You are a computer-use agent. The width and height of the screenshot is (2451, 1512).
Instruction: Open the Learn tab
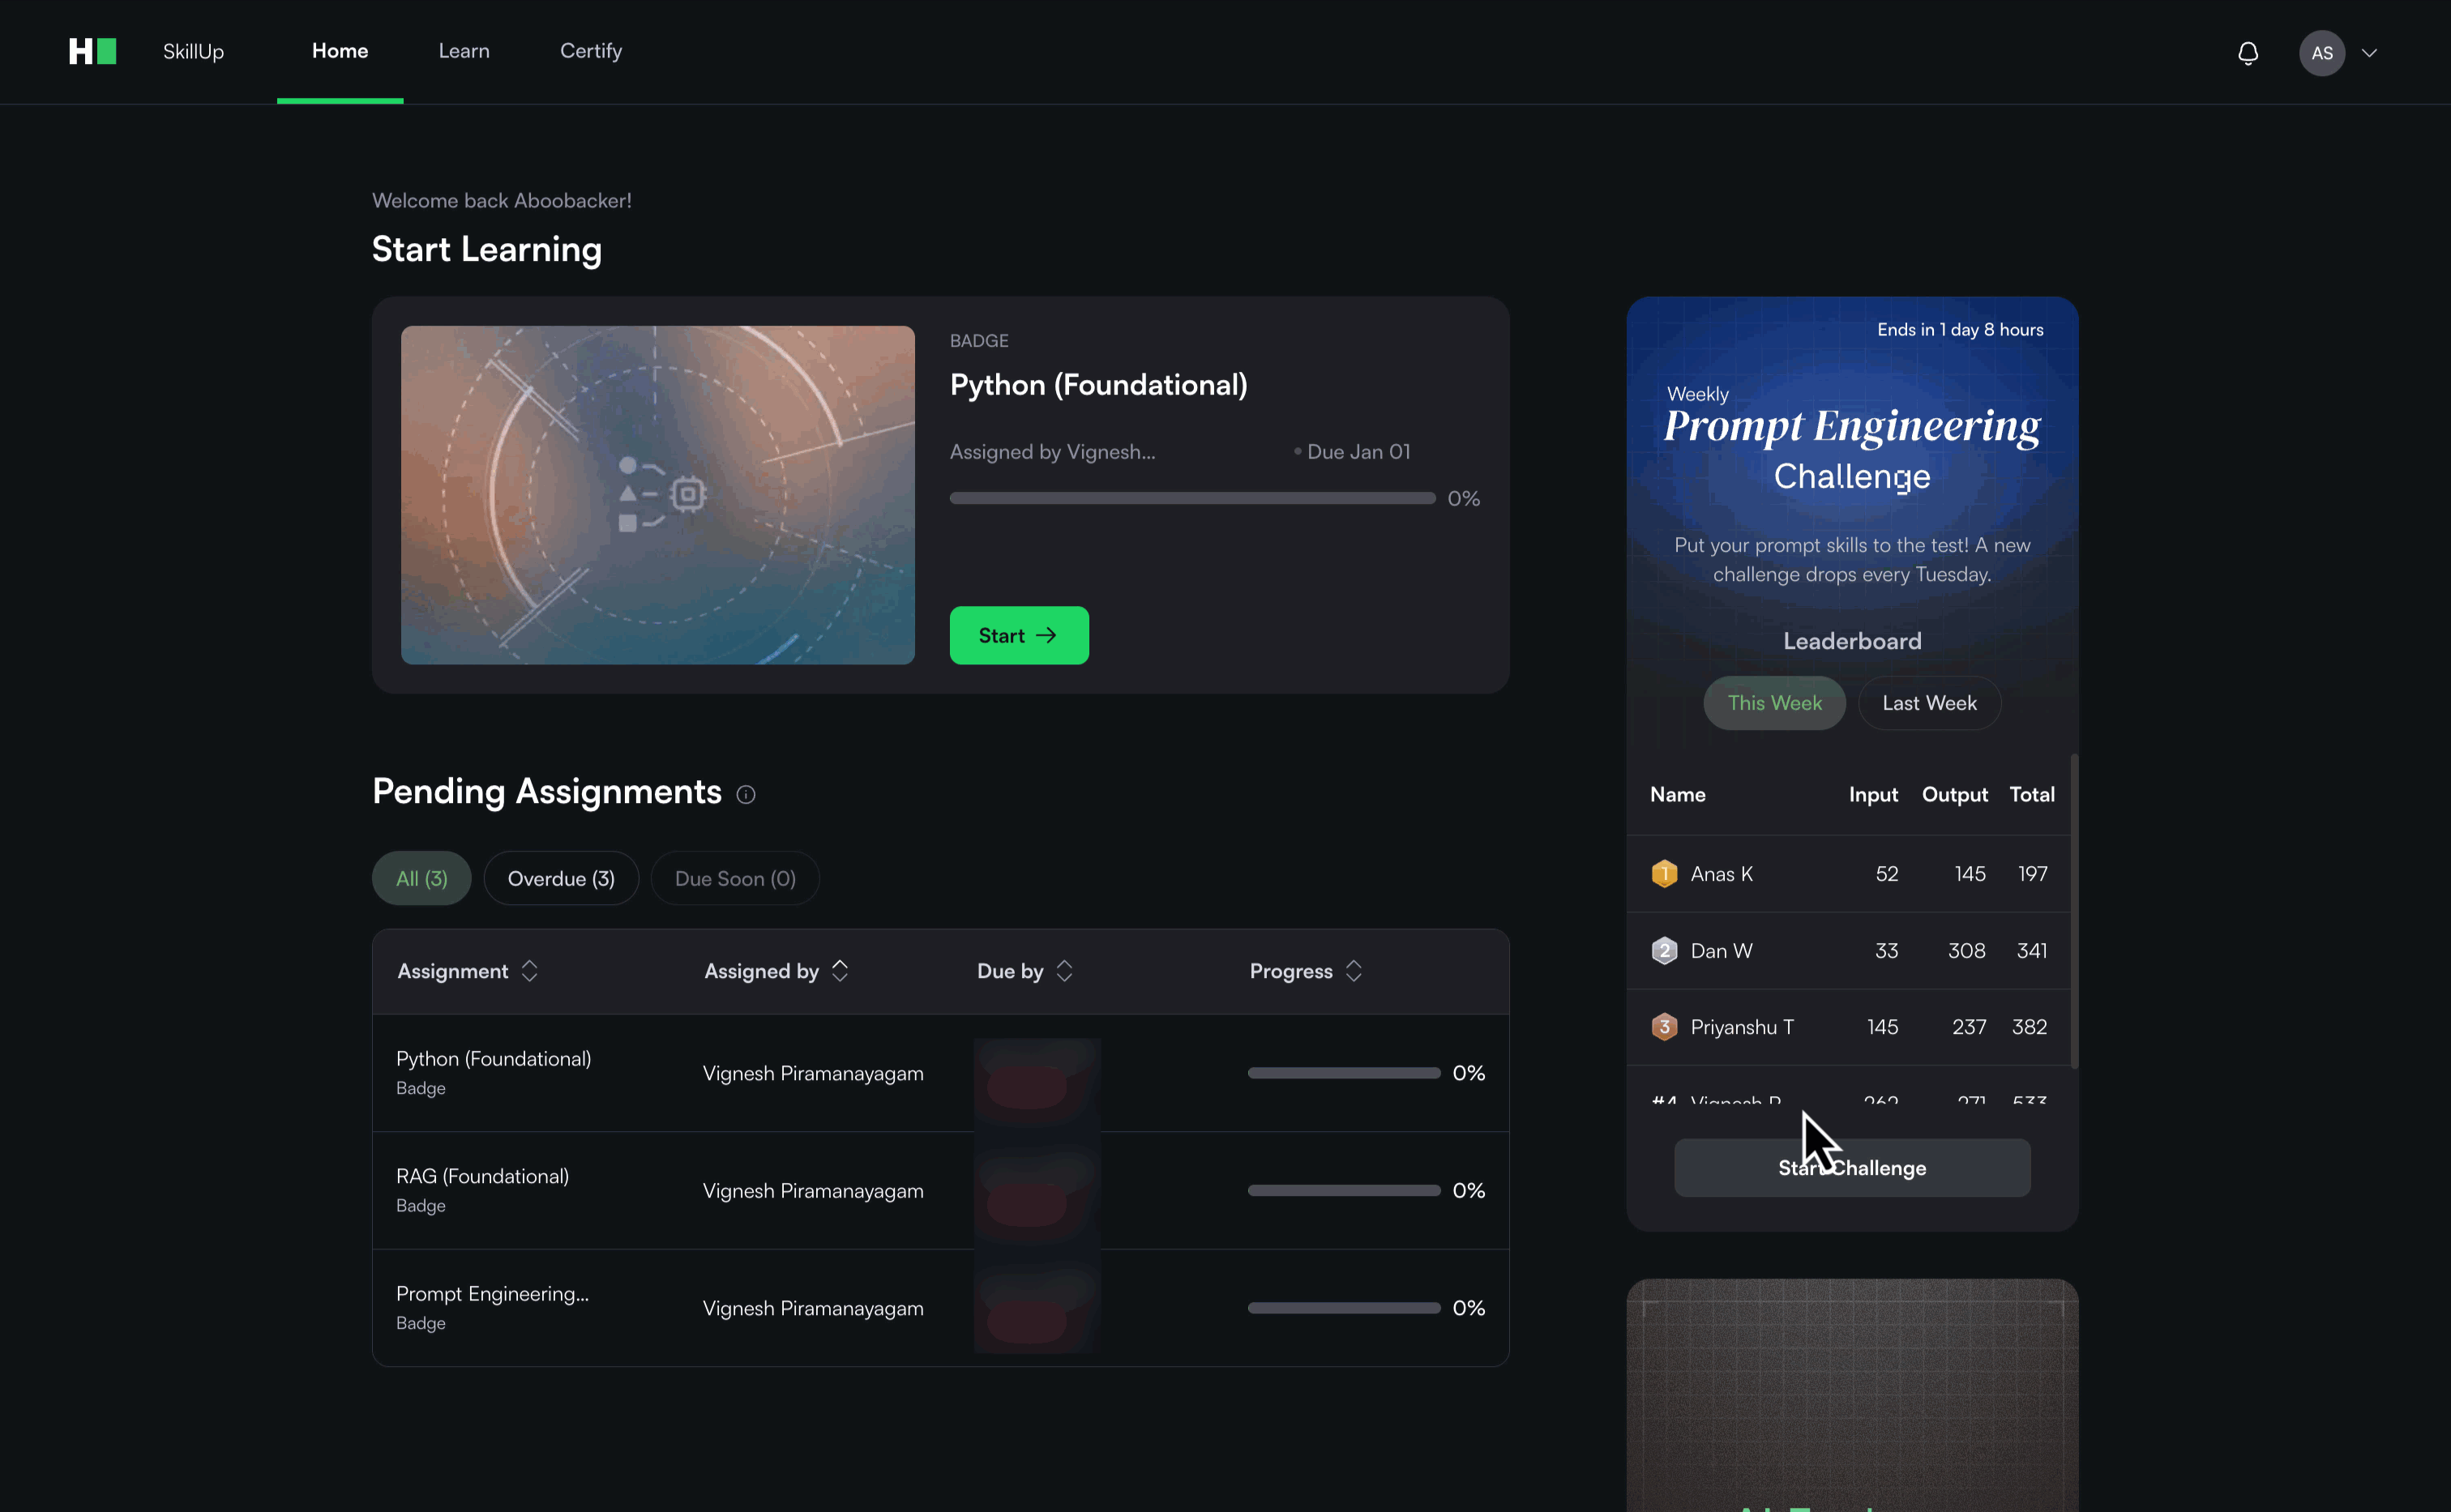coord(464,51)
